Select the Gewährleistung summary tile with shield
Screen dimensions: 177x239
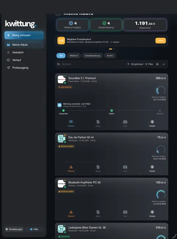click(x=106, y=25)
